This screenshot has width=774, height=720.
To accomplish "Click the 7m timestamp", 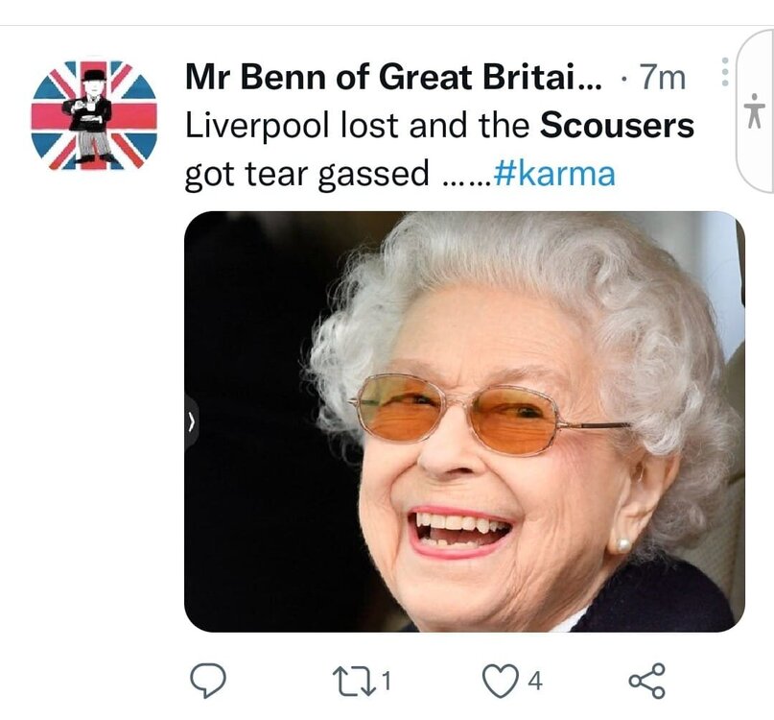I will [663, 78].
